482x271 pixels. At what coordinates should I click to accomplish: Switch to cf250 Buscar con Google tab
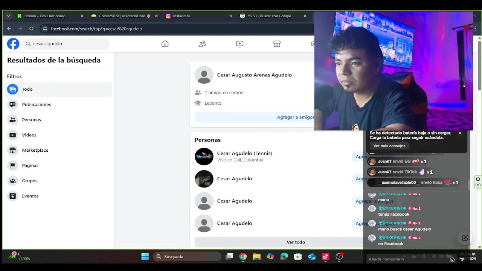coord(269,16)
